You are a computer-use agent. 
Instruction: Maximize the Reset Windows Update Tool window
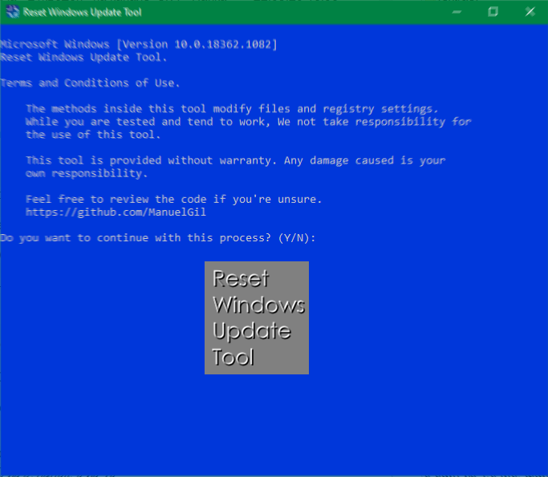pyautogui.click(x=493, y=12)
